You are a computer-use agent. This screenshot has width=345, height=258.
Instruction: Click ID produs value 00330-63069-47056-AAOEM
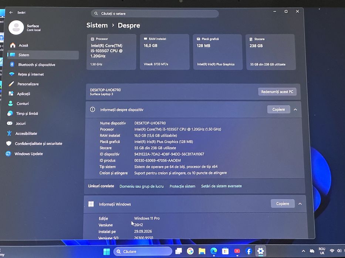click(x=158, y=160)
